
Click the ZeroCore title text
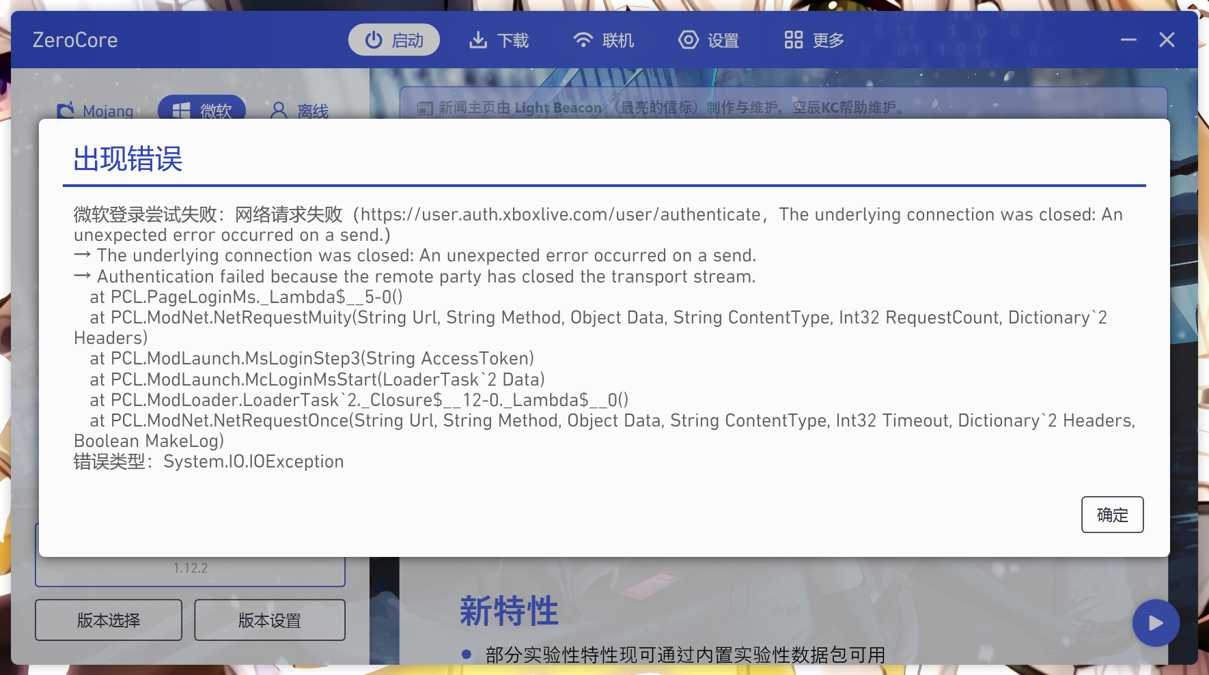coord(75,40)
